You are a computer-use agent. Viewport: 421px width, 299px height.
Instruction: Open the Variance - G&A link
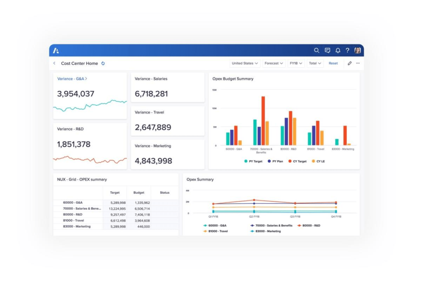pyautogui.click(x=72, y=79)
